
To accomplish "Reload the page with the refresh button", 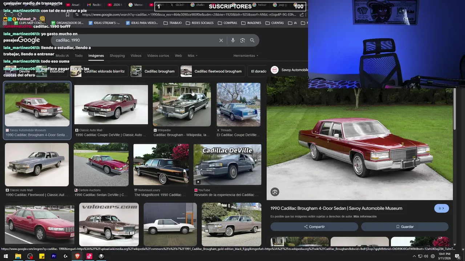I will pos(20,14).
